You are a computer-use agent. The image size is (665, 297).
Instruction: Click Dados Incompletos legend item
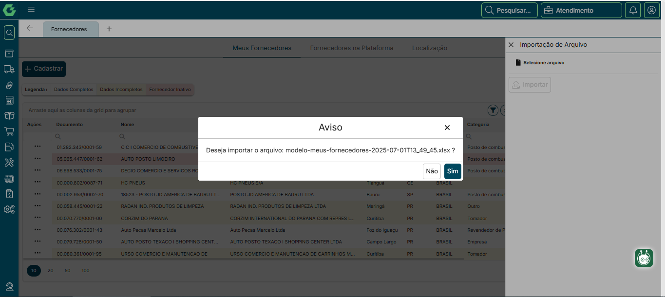coord(121,90)
